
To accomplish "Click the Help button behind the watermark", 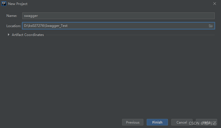I will coord(206,122).
